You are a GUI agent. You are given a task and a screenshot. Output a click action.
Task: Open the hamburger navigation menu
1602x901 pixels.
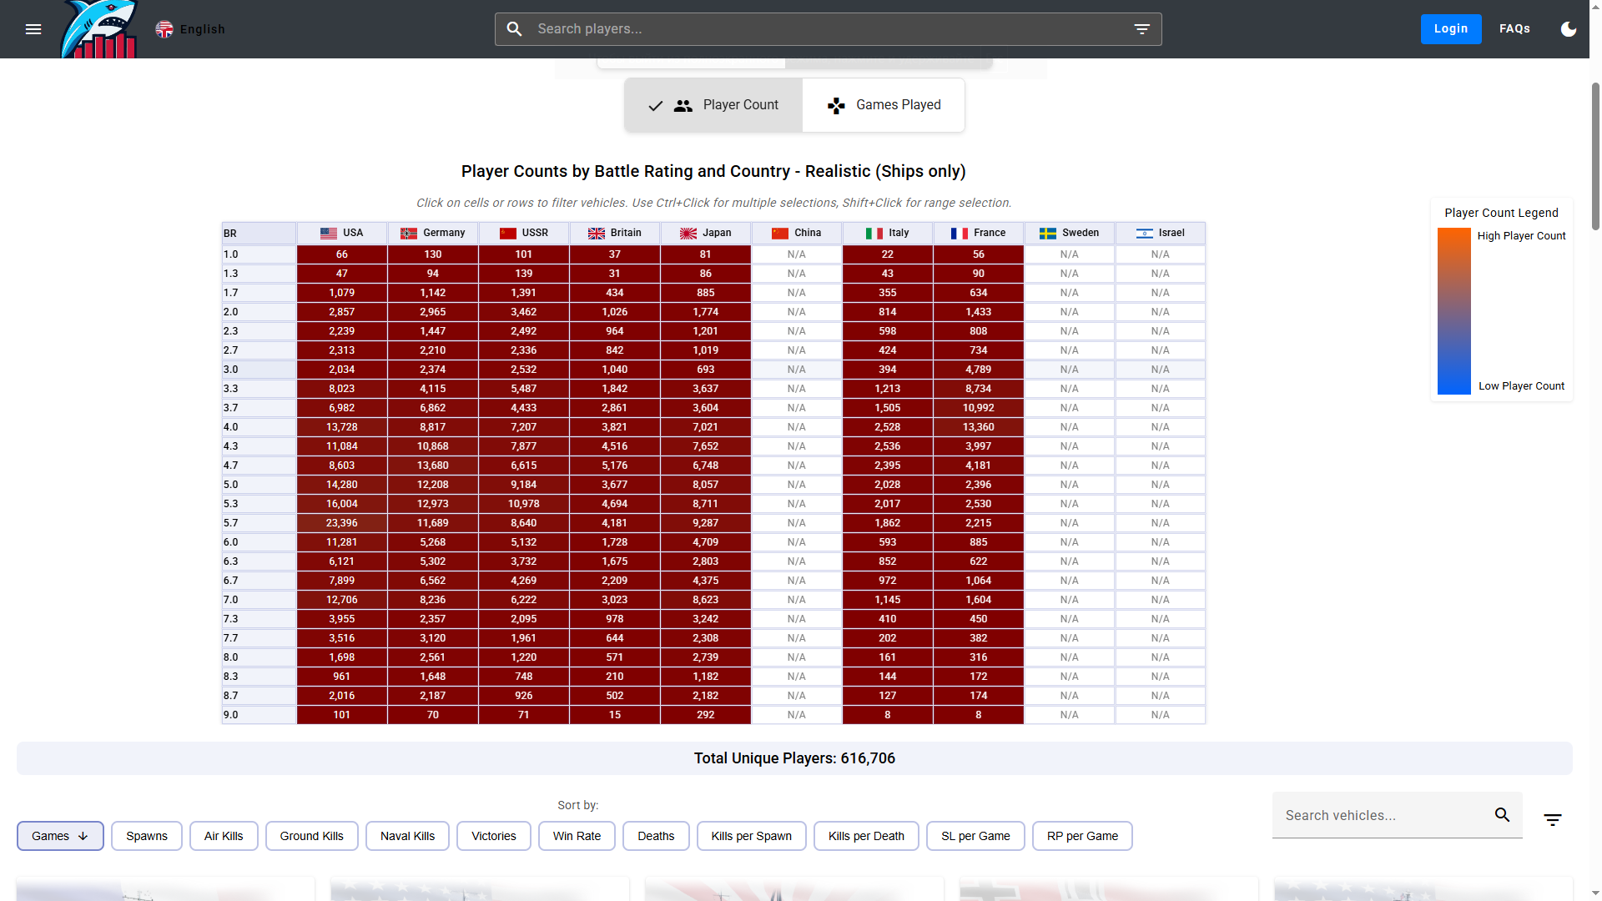tap(33, 29)
